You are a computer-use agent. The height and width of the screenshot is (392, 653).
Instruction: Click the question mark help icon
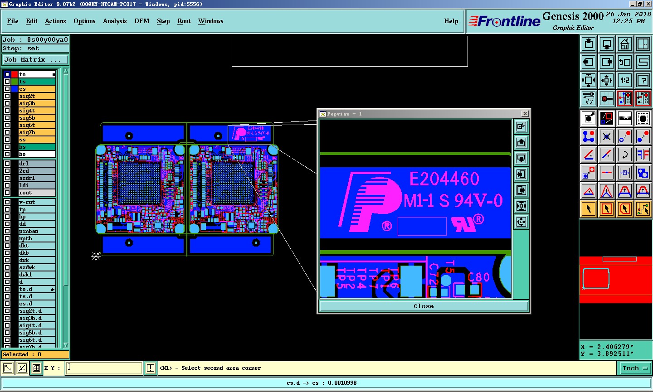[643, 80]
